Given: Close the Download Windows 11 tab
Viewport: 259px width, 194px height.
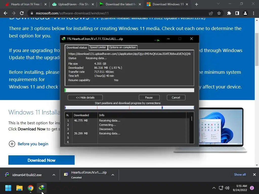Looking at the screenshot, I should (x=187, y=4).
